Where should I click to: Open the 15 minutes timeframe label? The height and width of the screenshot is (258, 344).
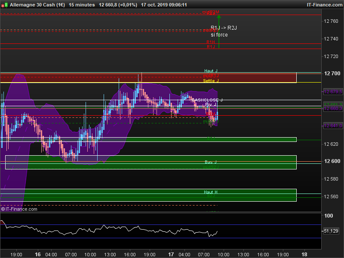click(82, 5)
